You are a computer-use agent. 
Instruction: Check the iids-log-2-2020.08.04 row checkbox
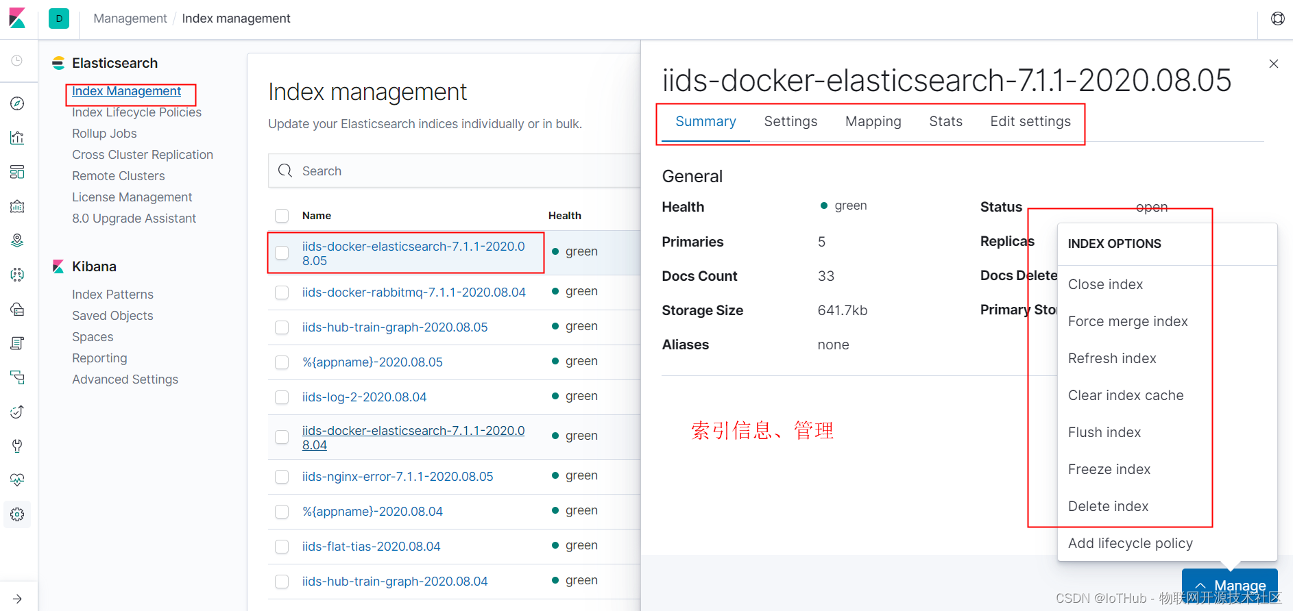point(282,397)
